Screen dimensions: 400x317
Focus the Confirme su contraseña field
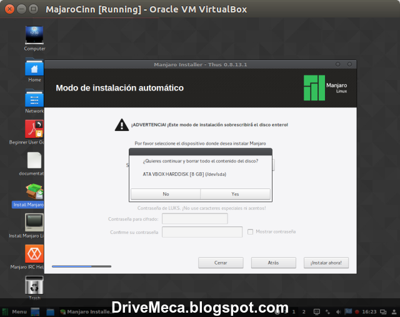[202, 232]
